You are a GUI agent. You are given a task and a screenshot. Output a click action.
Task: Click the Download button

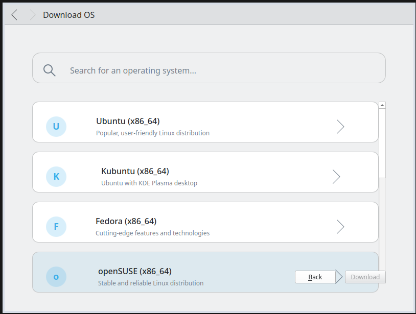click(x=365, y=277)
